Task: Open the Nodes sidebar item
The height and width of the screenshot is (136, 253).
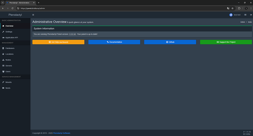Action: [x=15, y=60]
